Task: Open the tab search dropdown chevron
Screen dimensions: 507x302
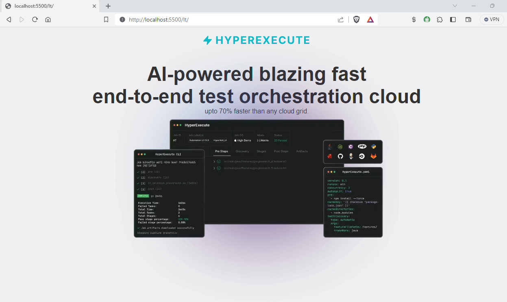Action: (x=455, y=6)
